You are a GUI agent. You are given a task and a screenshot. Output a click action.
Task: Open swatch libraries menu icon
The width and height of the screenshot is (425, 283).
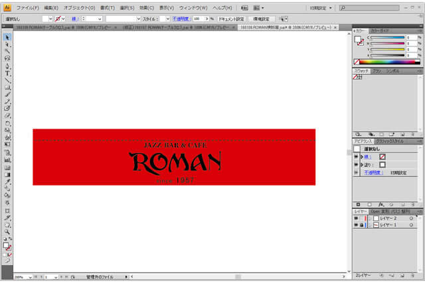pos(359,134)
